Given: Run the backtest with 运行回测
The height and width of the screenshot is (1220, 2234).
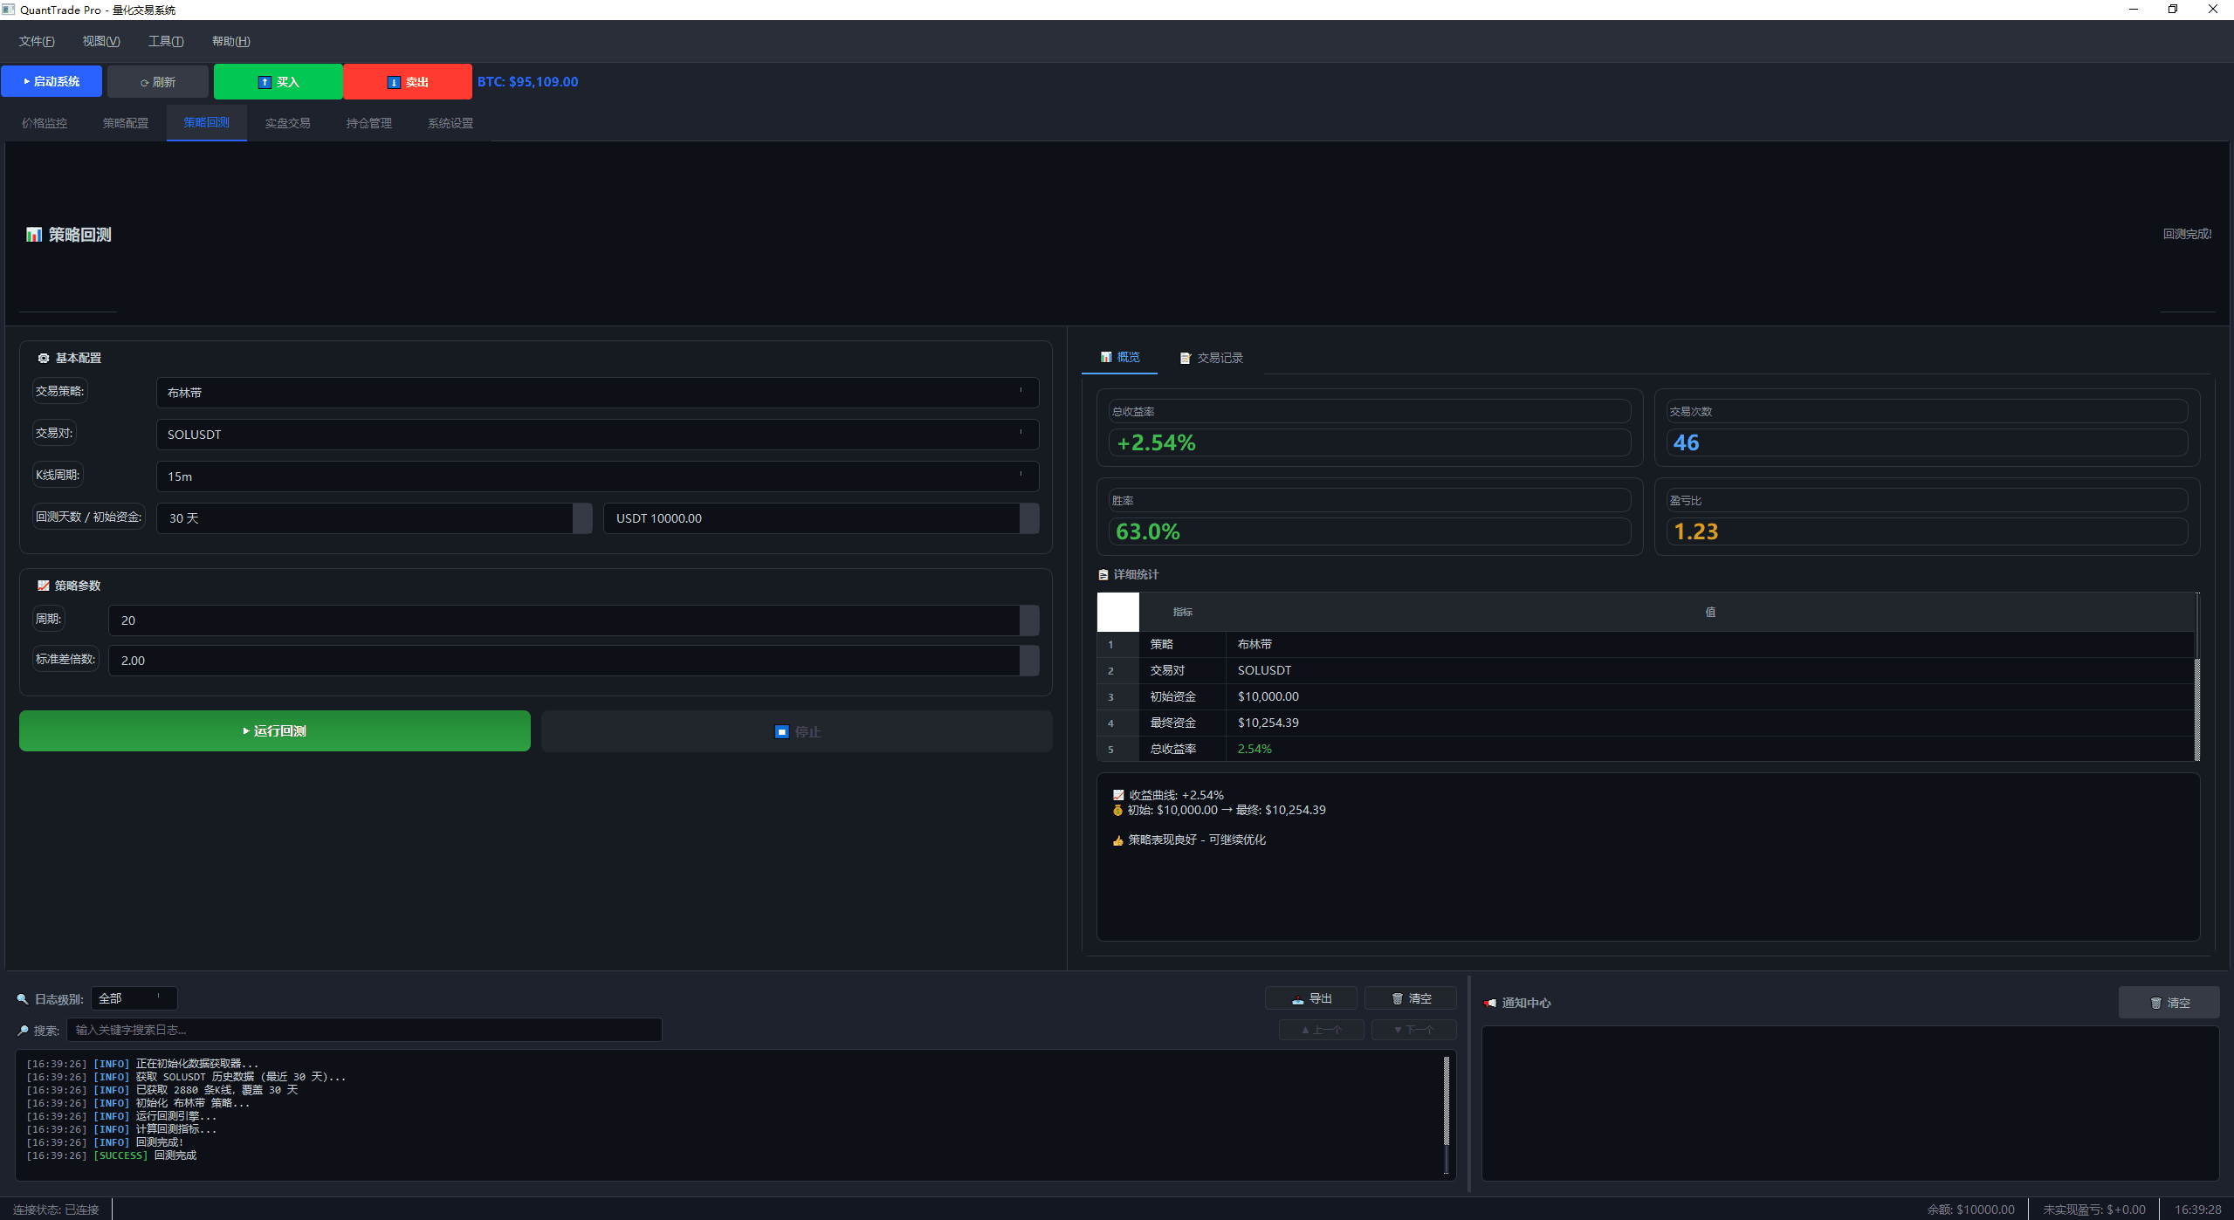Looking at the screenshot, I should pos(274,731).
